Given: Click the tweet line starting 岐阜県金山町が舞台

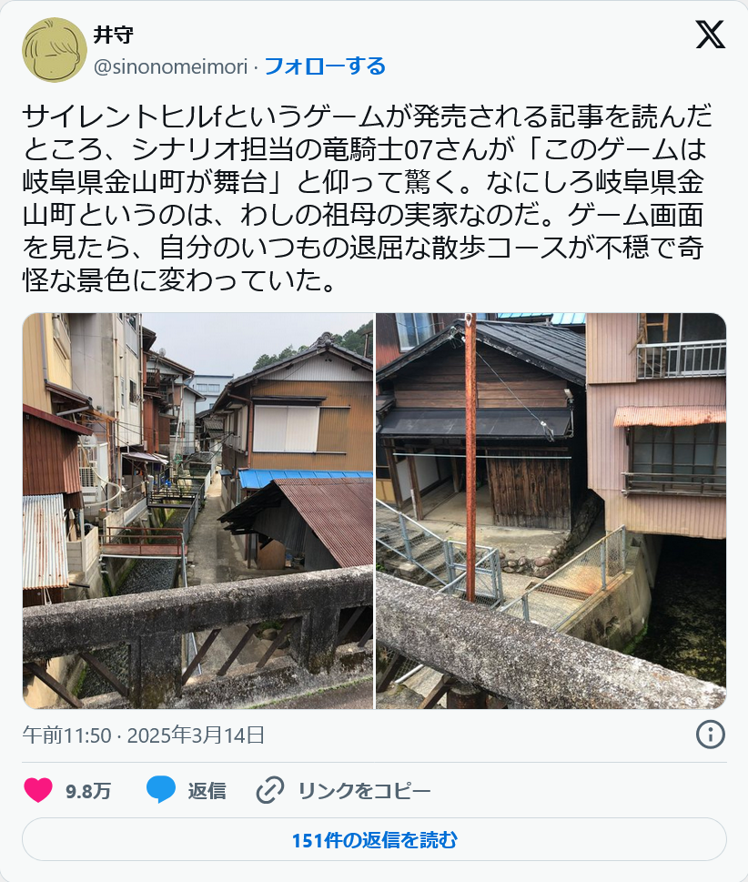Looking at the screenshot, I should (363, 182).
